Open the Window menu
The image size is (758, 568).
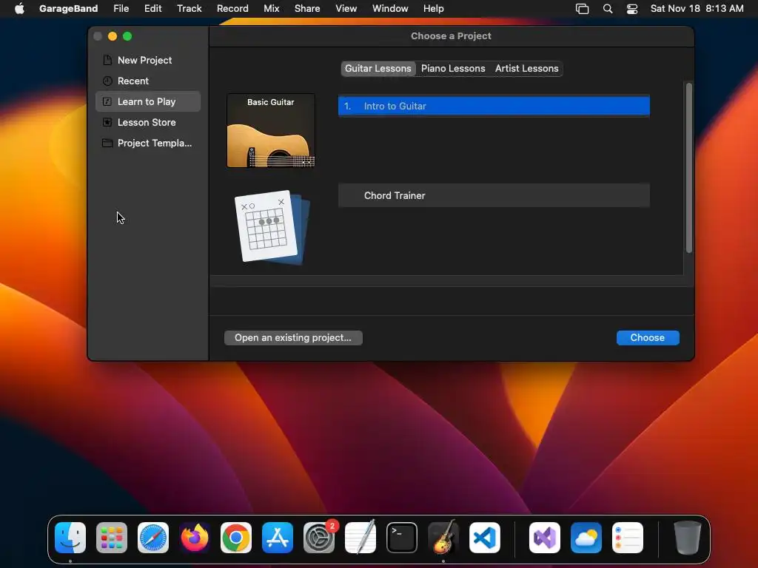[x=390, y=9]
